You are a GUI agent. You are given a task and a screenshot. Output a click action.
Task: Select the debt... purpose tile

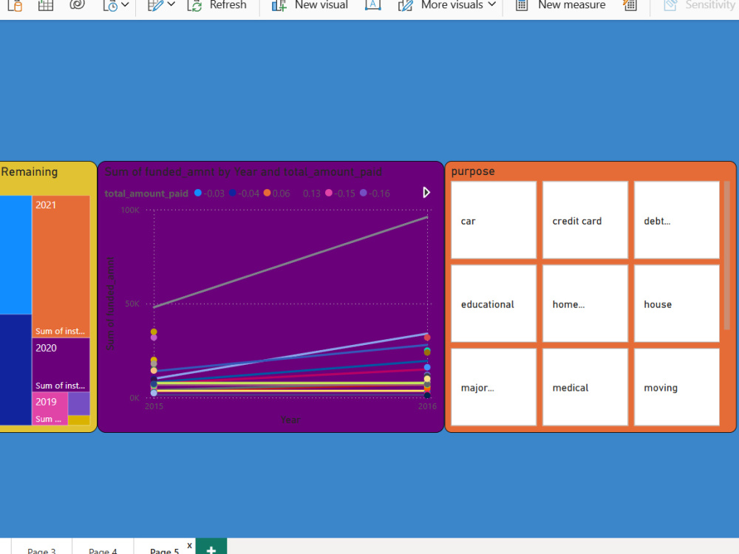(676, 220)
